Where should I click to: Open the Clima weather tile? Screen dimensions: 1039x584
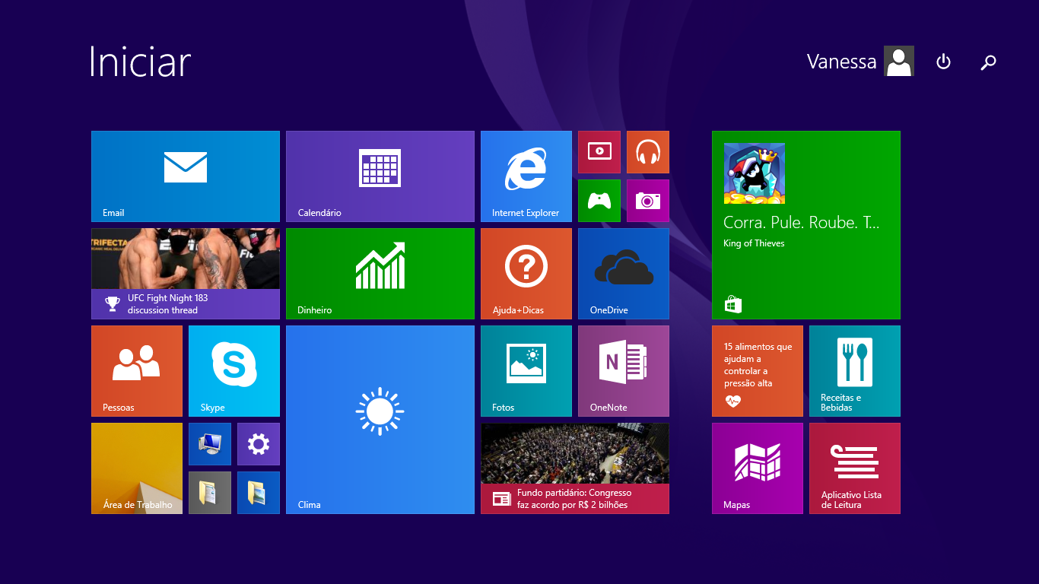[x=380, y=420]
